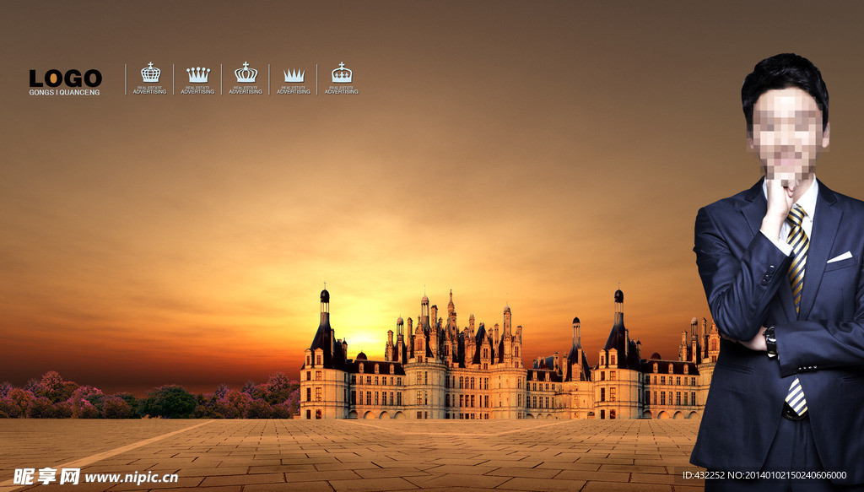Click the black LOGO wordmark
Viewport: 864px width, 492px height.
tap(66, 78)
